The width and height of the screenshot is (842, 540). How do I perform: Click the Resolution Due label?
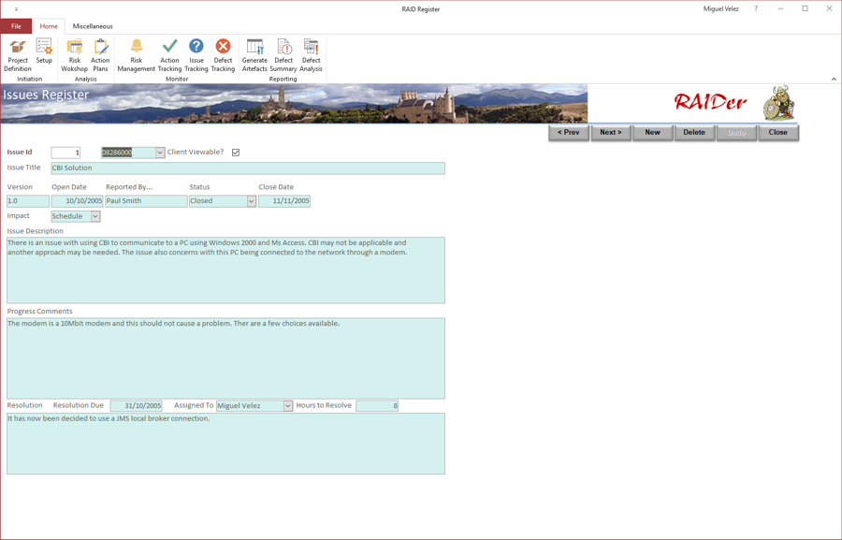pyautogui.click(x=79, y=405)
